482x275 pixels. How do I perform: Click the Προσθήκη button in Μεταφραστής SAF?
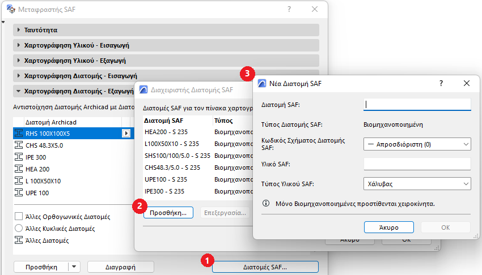(x=41, y=267)
